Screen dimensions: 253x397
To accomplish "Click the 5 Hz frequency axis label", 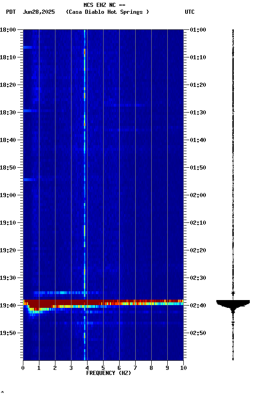I will (x=103, y=368).
